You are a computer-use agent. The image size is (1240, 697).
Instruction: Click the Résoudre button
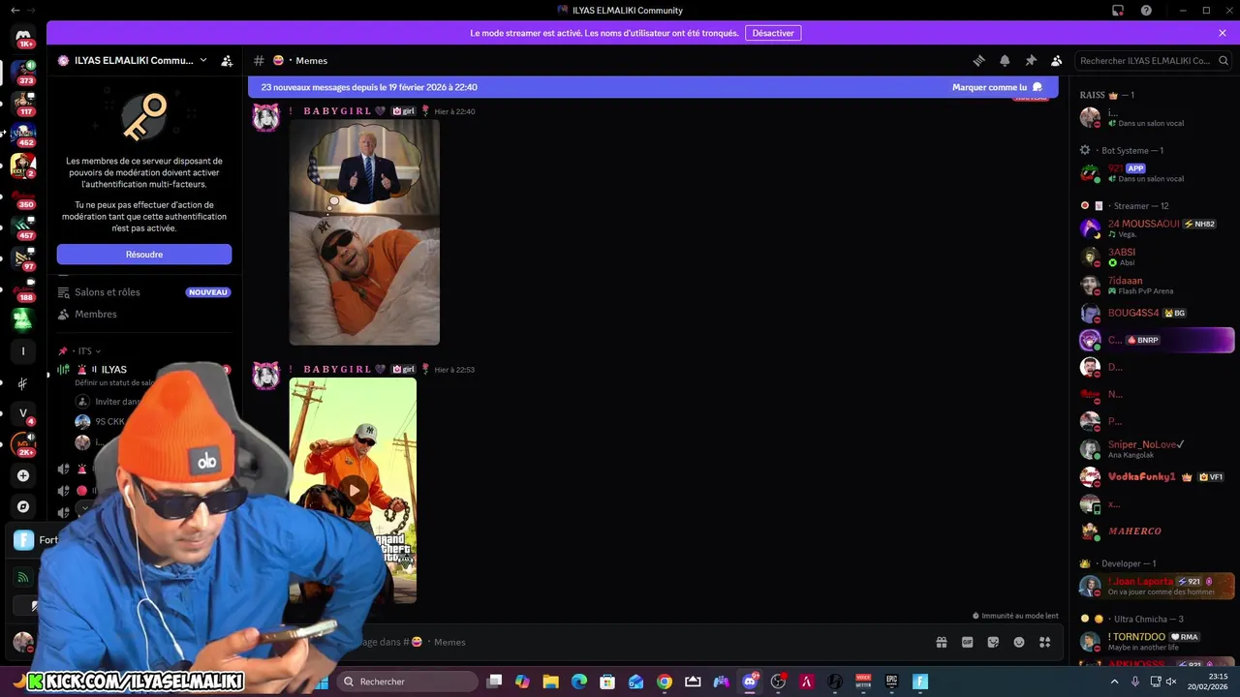pos(144,255)
